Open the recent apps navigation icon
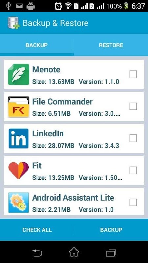 point(111,253)
